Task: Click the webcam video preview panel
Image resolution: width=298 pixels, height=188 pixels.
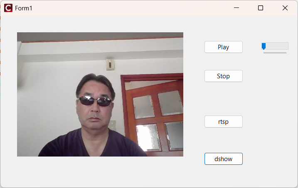Action: pyautogui.click(x=100, y=94)
